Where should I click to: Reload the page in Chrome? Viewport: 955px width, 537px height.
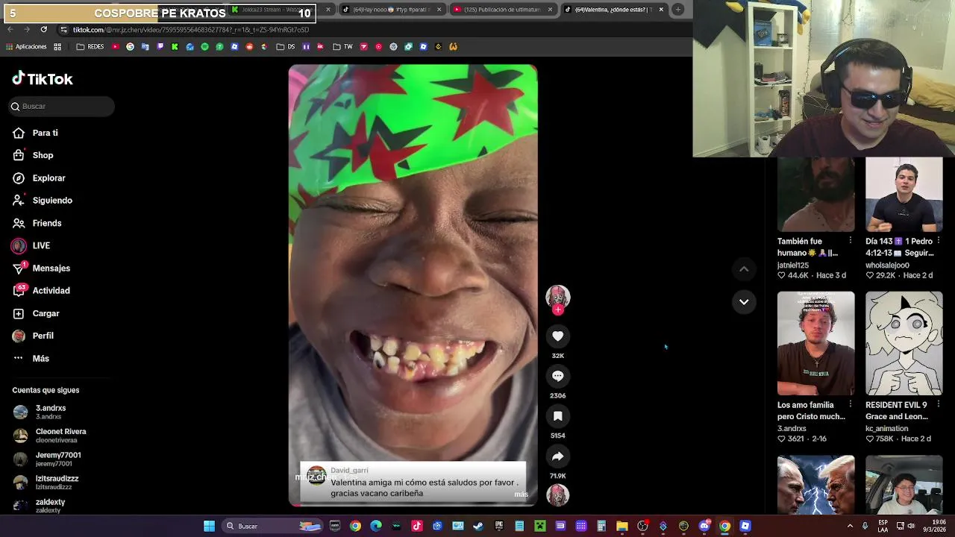44,30
